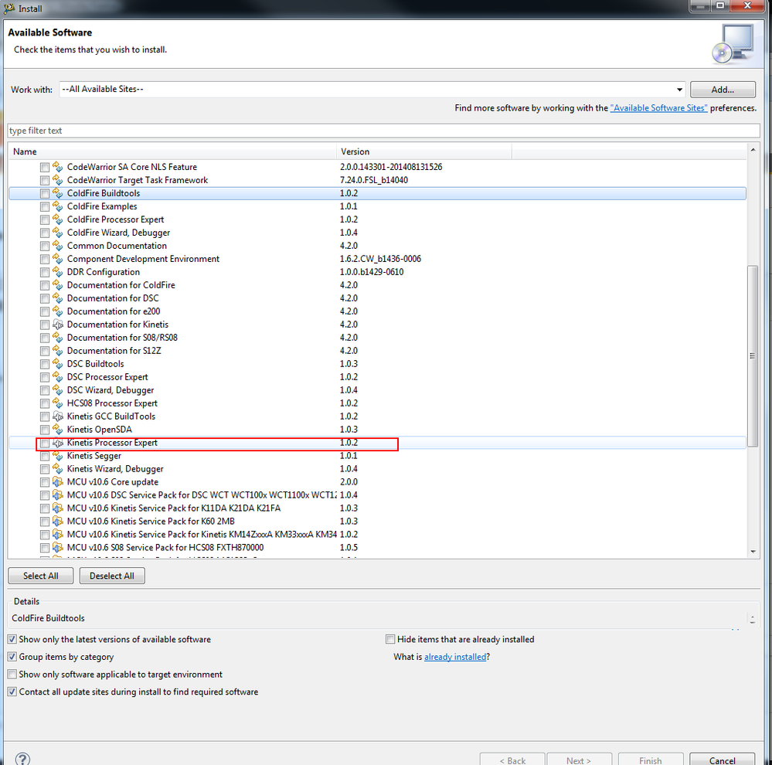Click the icon beside DSC Wizard, Debugger

click(58, 390)
